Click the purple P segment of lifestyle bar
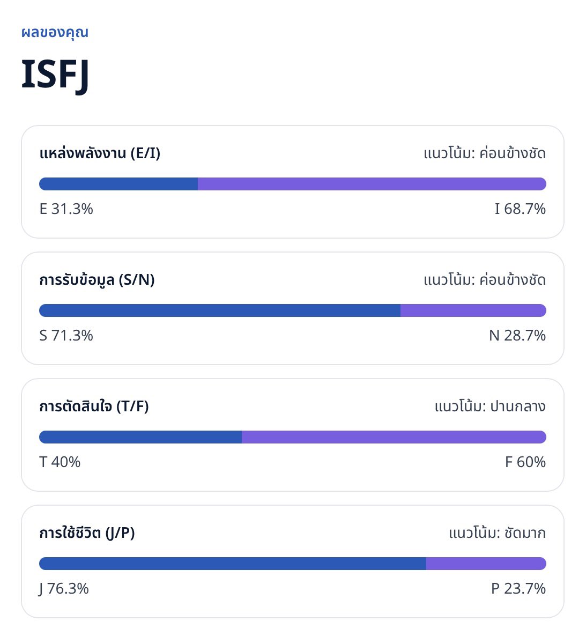Screen dimensions: 586x636 click(x=486, y=564)
